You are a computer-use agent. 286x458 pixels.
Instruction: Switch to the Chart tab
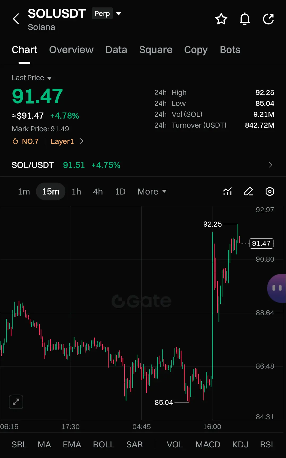click(25, 50)
